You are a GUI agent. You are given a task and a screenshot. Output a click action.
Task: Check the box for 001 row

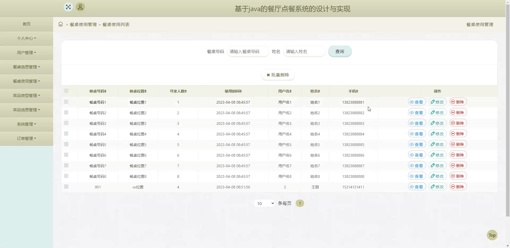(x=66, y=187)
